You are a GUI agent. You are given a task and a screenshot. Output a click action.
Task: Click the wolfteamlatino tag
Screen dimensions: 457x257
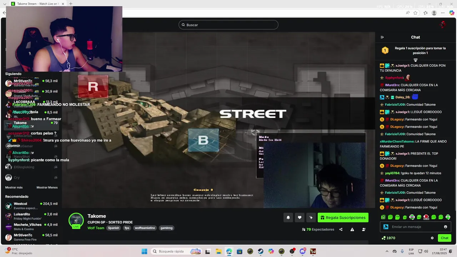pyautogui.click(x=145, y=228)
